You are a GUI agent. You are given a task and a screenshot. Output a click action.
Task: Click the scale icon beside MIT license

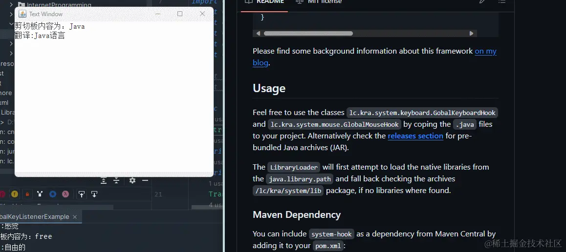[299, 2]
